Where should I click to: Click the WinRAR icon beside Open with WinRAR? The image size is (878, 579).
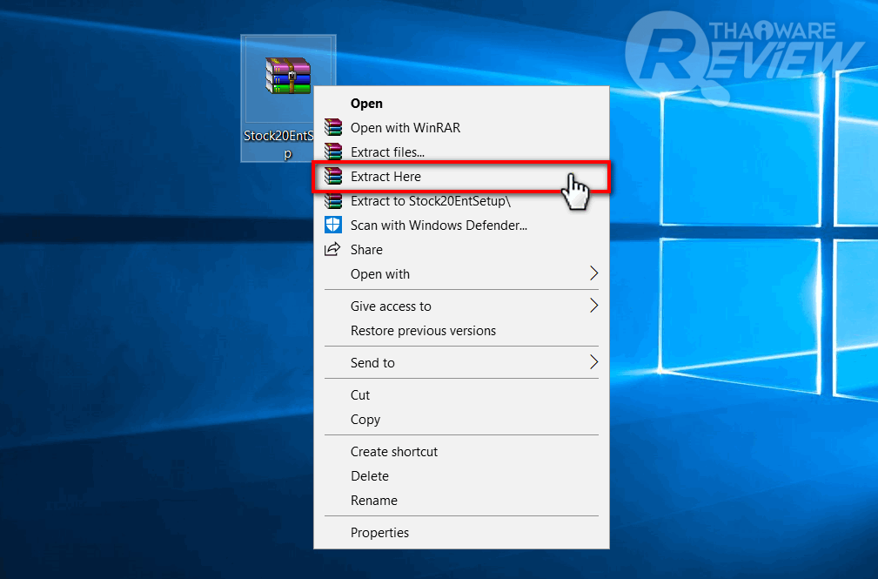pyautogui.click(x=333, y=127)
